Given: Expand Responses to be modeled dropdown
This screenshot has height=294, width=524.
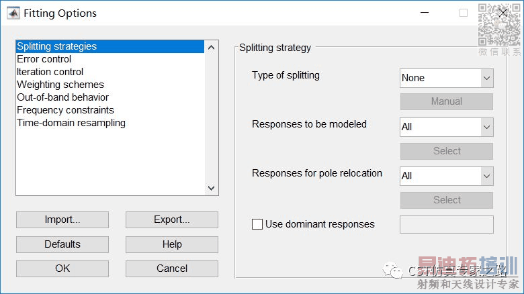Looking at the screenshot, I should [446, 127].
